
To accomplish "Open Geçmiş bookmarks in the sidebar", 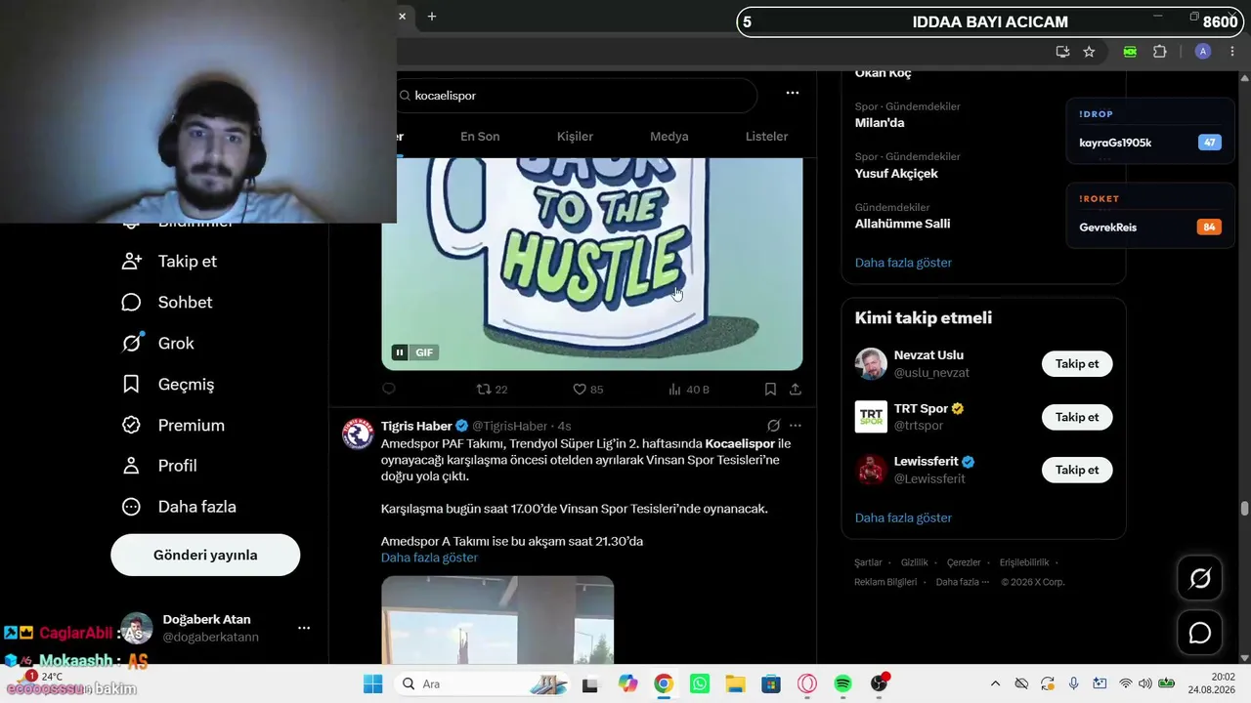I will click(167, 385).
